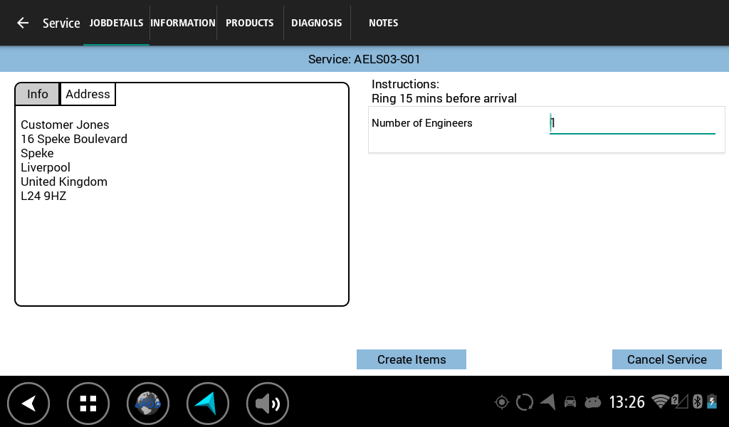Image resolution: width=729 pixels, height=427 pixels.
Task: Tap the sync status icon
Action: pyautogui.click(x=525, y=402)
